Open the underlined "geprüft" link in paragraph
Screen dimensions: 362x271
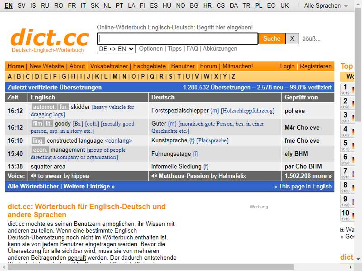76,257
